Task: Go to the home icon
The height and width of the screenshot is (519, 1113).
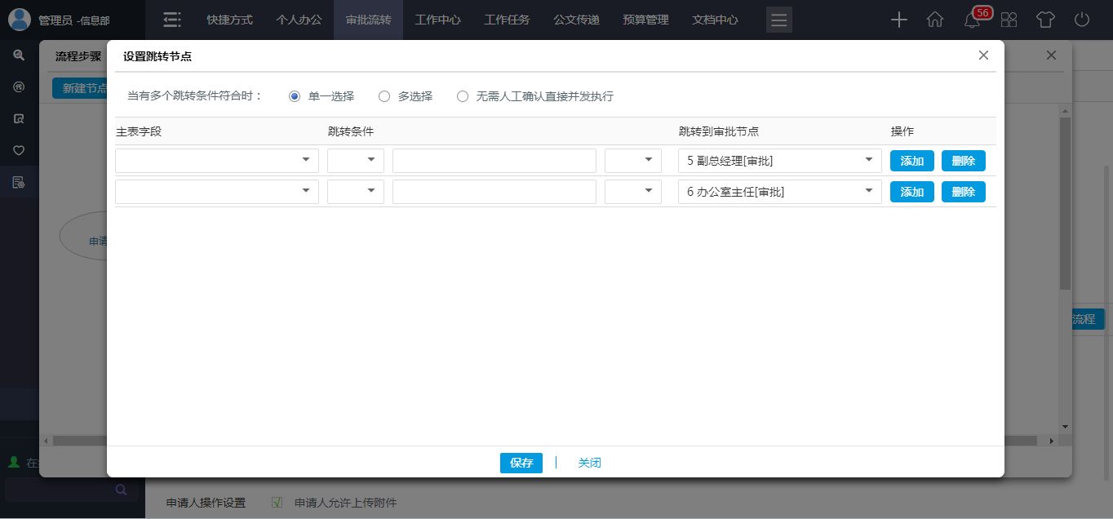Action: [x=935, y=20]
